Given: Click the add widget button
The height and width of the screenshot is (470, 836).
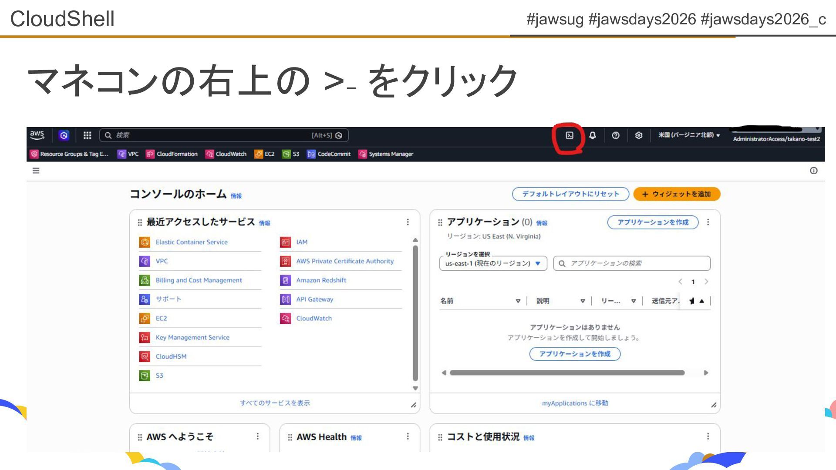Looking at the screenshot, I should 677,194.
